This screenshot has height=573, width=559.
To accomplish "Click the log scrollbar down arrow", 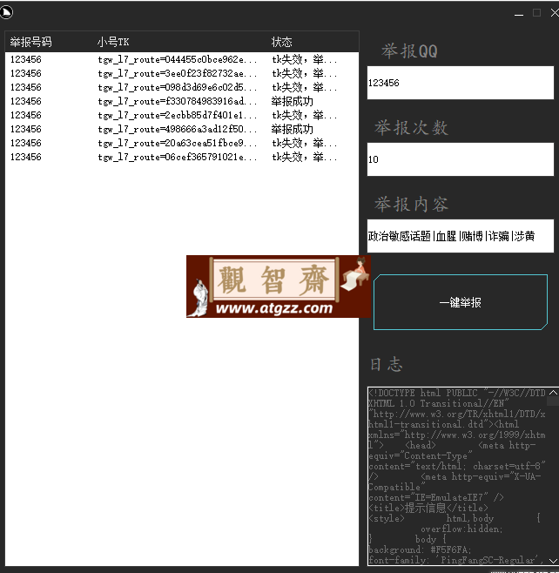I will point(553,561).
